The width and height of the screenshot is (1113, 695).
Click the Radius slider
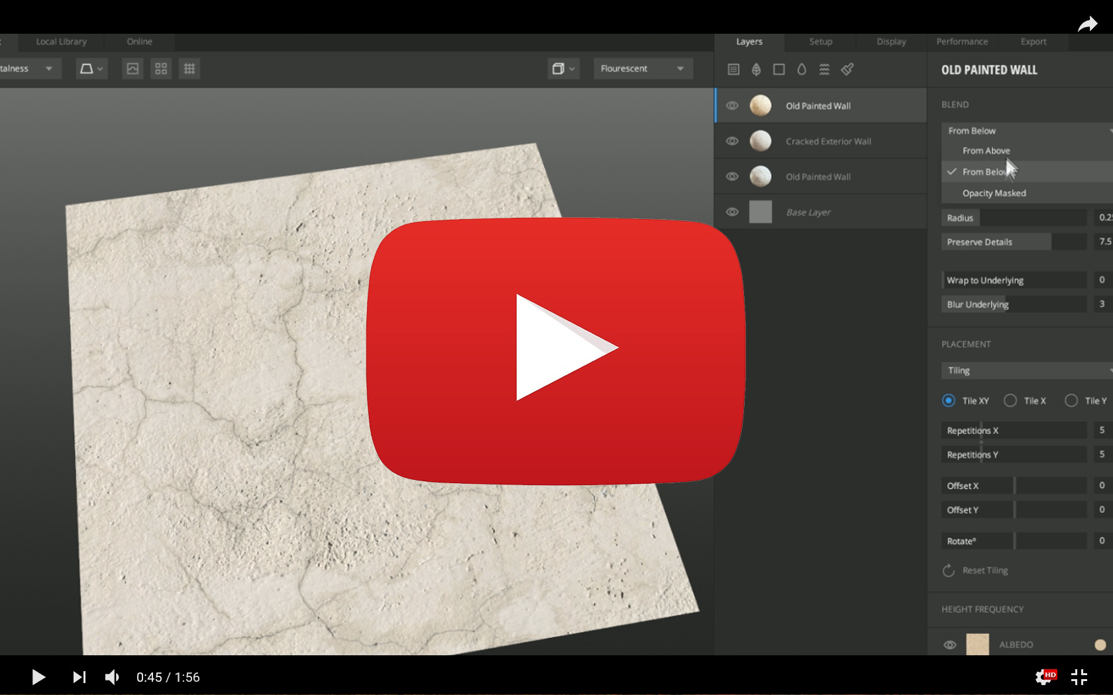click(1014, 218)
